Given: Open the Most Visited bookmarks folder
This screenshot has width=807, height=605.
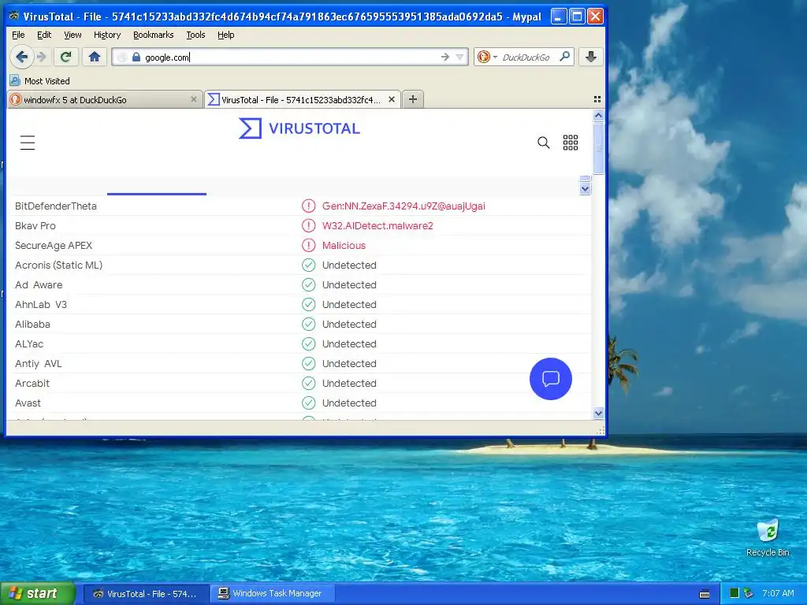Looking at the screenshot, I should tap(40, 81).
